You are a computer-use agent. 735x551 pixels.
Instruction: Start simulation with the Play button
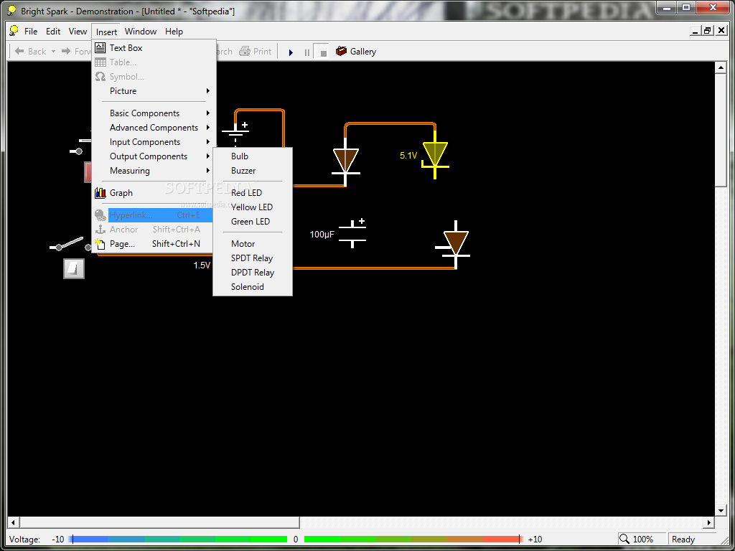pos(291,52)
